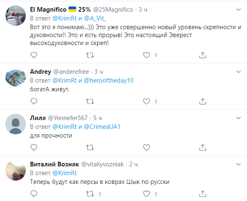Image resolution: width=247 pixels, height=201 pixels.
Task: Reply to Andrey's tweet
Action: pyautogui.click(x=34, y=101)
